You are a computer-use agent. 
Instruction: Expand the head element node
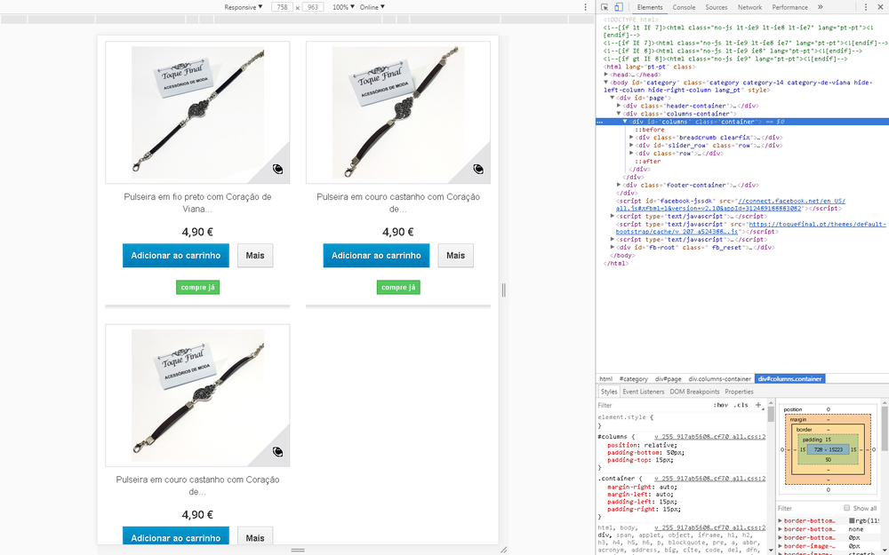pyautogui.click(x=606, y=75)
